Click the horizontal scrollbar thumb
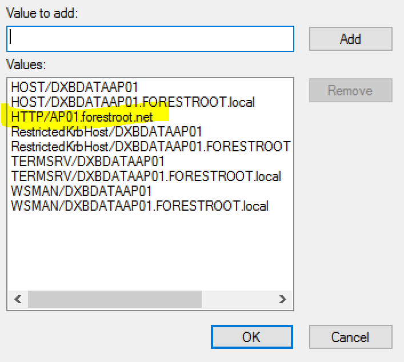This screenshot has width=404, height=362. click(115, 299)
